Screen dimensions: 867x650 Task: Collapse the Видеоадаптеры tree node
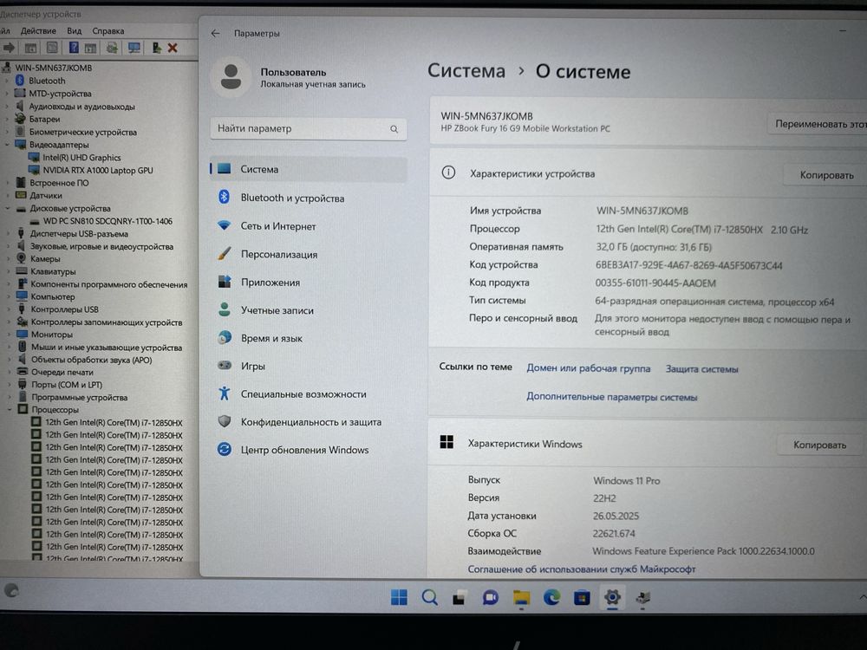(x=7, y=145)
